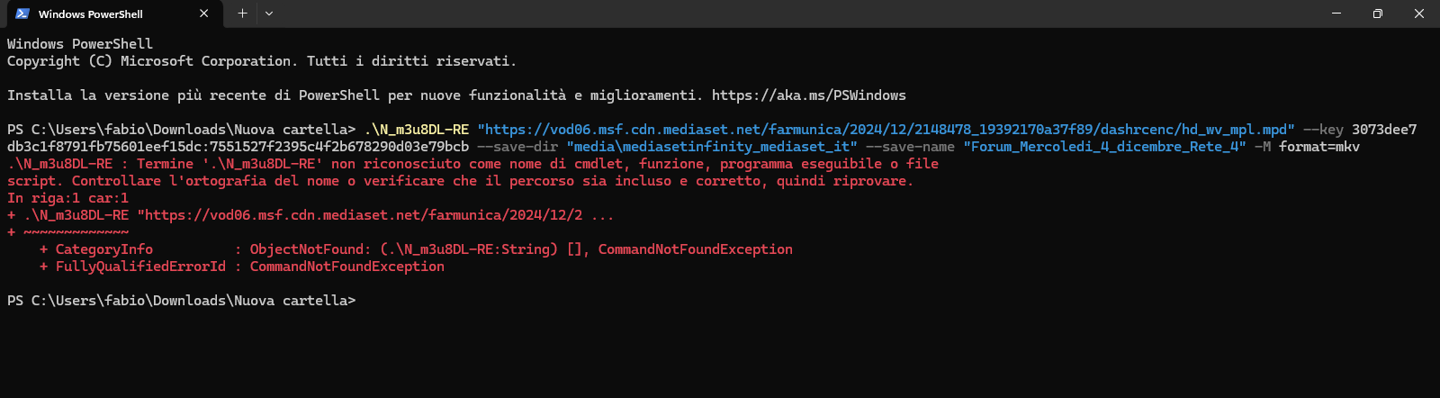
Task: Click the FullyQualifiedErrorId error label
Action: pyautogui.click(x=140, y=267)
